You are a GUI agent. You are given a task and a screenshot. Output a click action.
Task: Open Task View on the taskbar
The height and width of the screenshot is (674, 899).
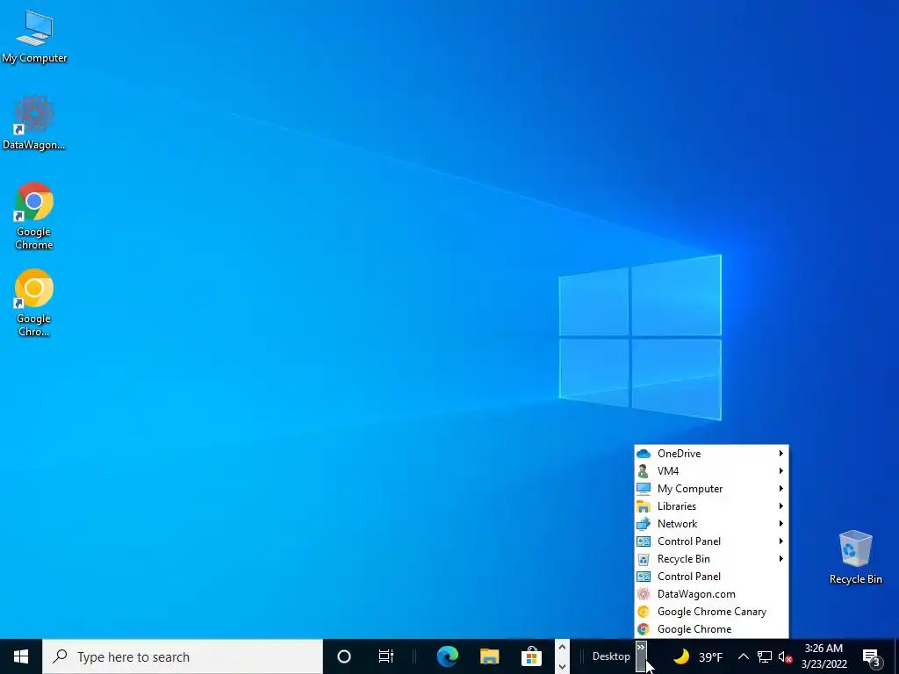coord(386,656)
